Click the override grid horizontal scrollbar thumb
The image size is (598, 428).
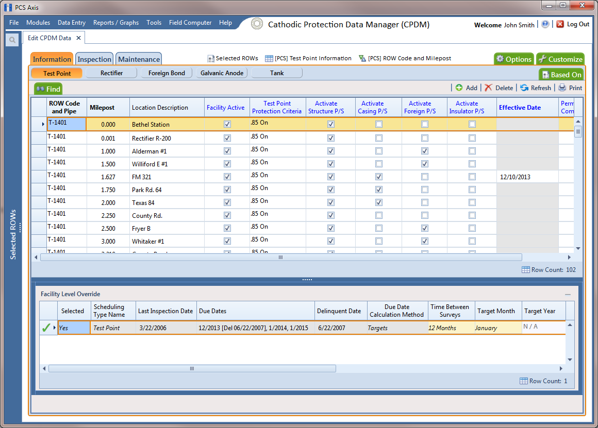[192, 369]
